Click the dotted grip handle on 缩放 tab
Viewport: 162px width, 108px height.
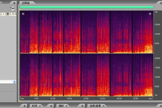pyautogui.click(x=58, y=106)
